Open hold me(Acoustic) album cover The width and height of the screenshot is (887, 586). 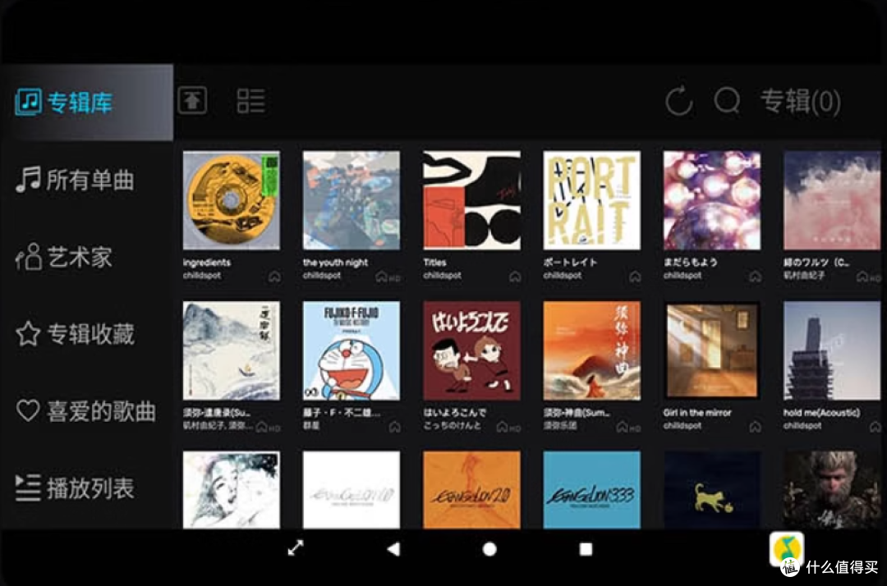832,350
